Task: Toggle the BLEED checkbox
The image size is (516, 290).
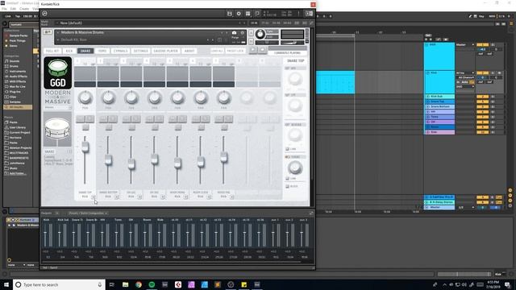Action: click(x=287, y=186)
